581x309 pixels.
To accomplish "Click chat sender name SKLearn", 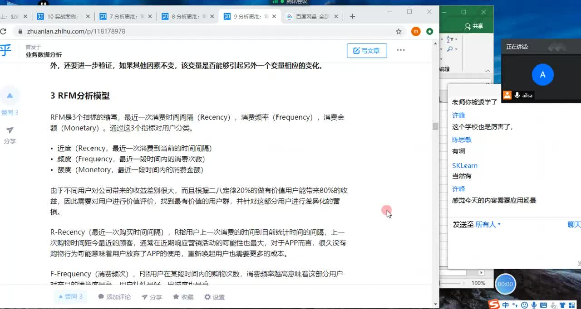I will coord(465,165).
